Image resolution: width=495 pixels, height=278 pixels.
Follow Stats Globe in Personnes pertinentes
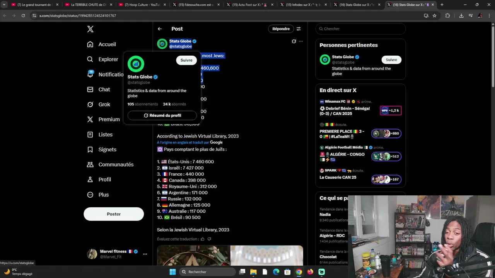(x=391, y=60)
